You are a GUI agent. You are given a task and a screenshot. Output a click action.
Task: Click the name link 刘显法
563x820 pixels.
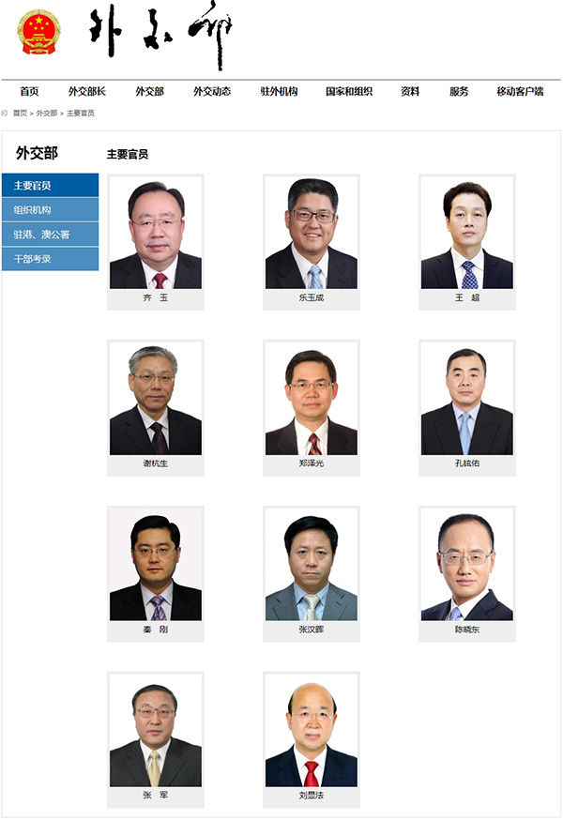click(x=312, y=796)
